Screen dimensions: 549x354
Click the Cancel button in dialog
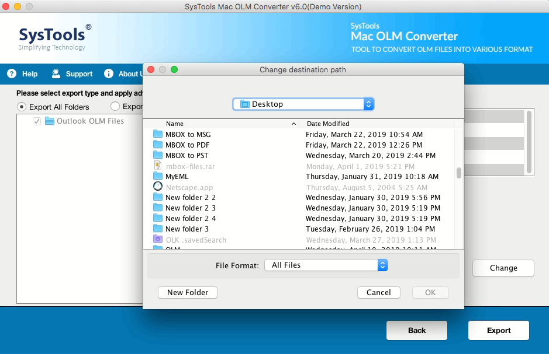(x=378, y=293)
